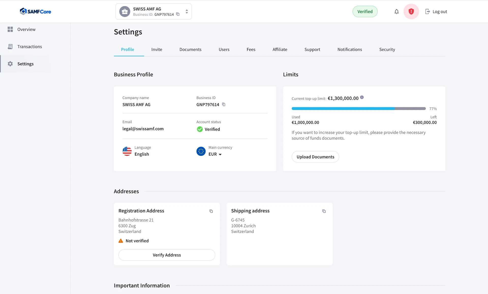Switch to the Invite tab
This screenshot has width=488, height=294.
tap(157, 49)
